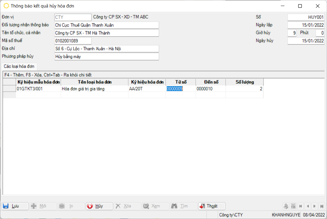
Task: Select the Đối tượng nhận thông báo field
Action: pos(106,25)
